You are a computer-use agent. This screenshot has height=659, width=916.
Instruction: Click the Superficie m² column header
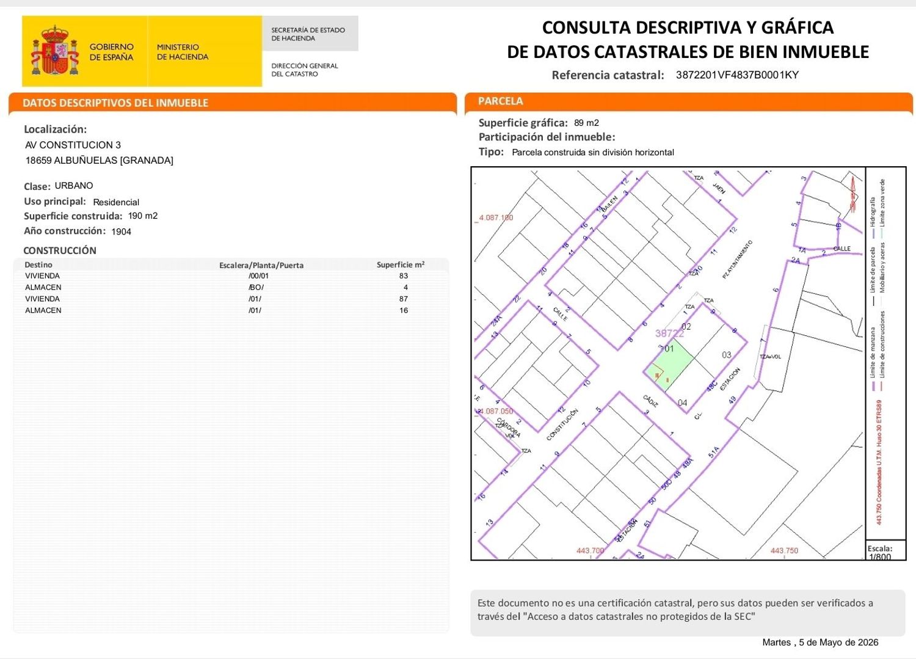pos(401,264)
